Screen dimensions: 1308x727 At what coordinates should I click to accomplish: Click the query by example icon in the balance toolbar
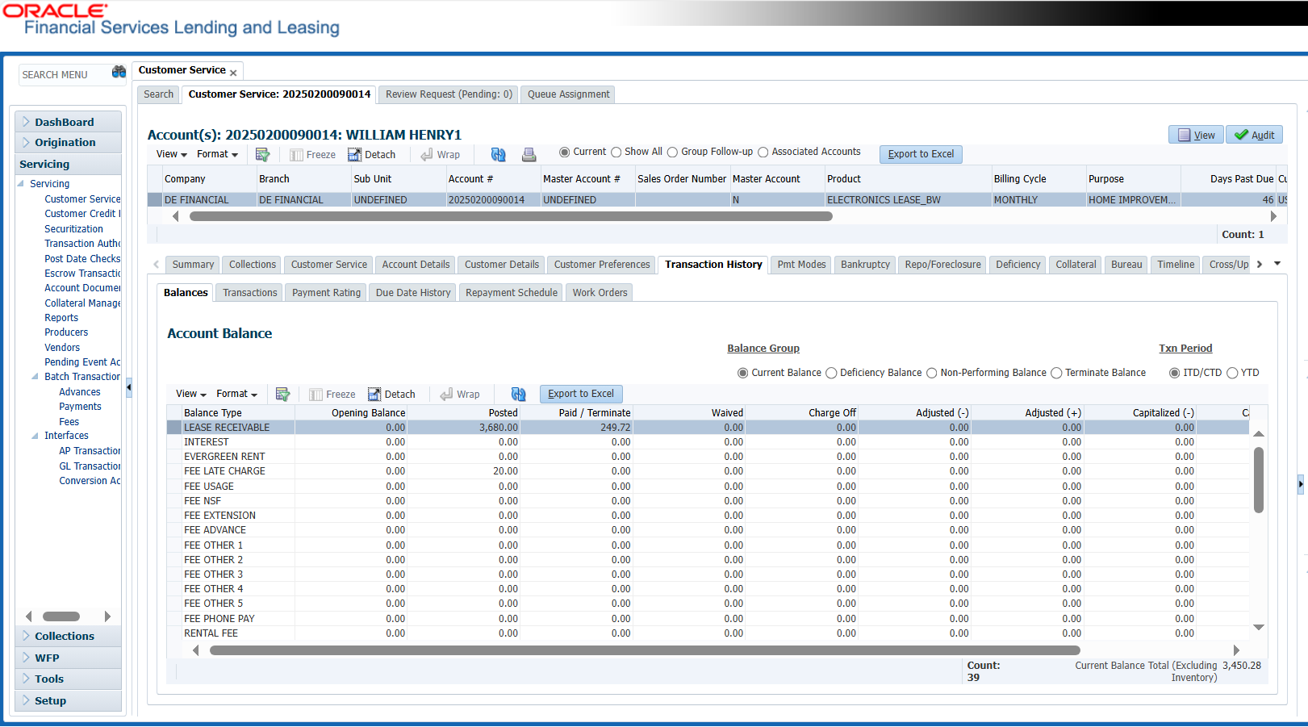(x=282, y=394)
